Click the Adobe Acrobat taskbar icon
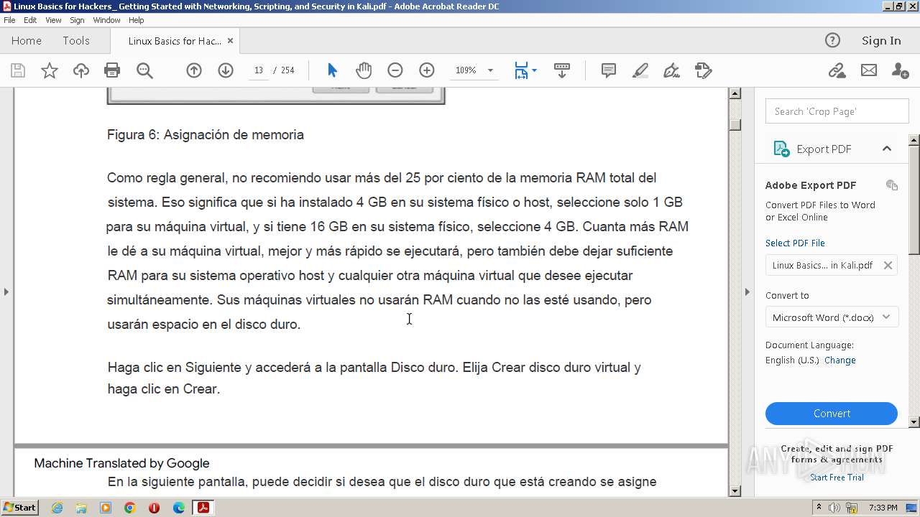 [x=203, y=508]
